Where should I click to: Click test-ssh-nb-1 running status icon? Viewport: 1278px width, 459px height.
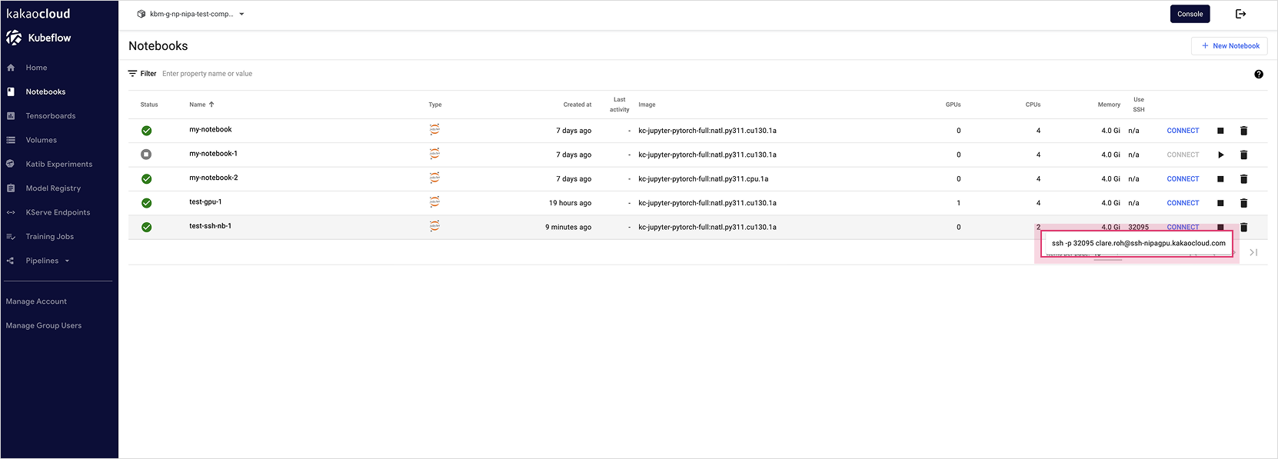pos(146,227)
